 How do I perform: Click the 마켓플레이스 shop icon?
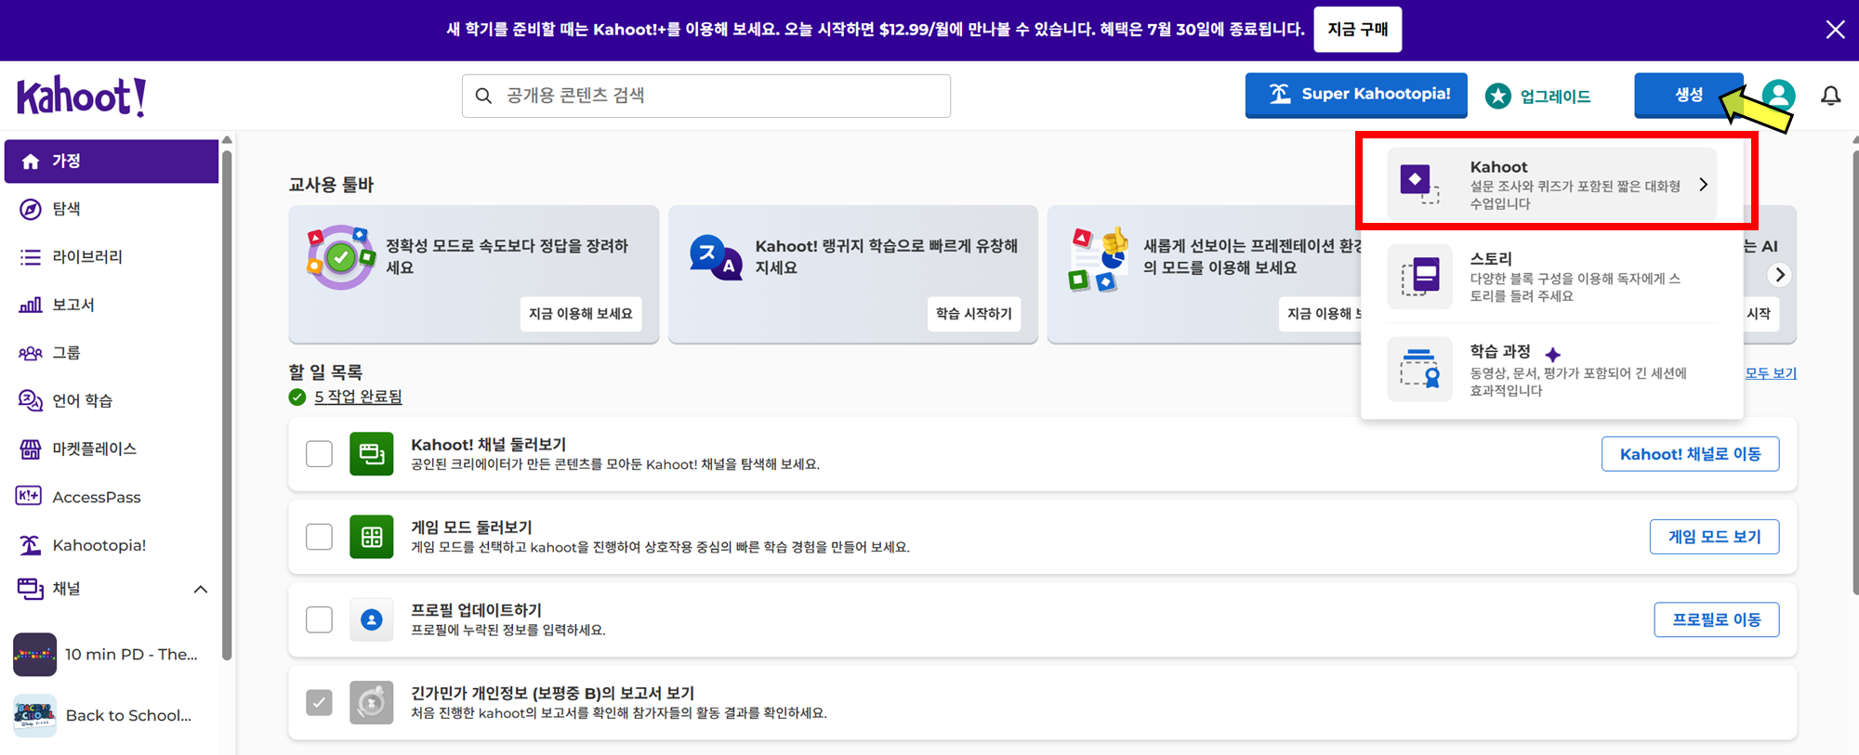(31, 449)
